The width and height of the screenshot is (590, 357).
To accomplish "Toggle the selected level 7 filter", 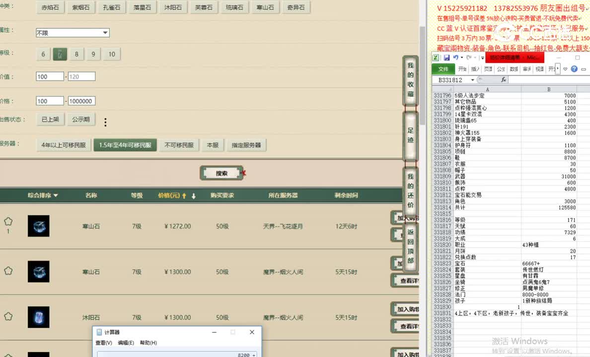I will [60, 54].
